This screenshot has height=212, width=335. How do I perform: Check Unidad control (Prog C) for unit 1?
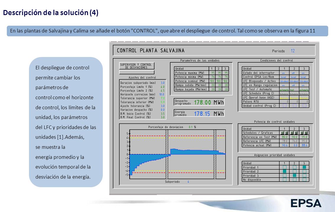tap(284, 105)
